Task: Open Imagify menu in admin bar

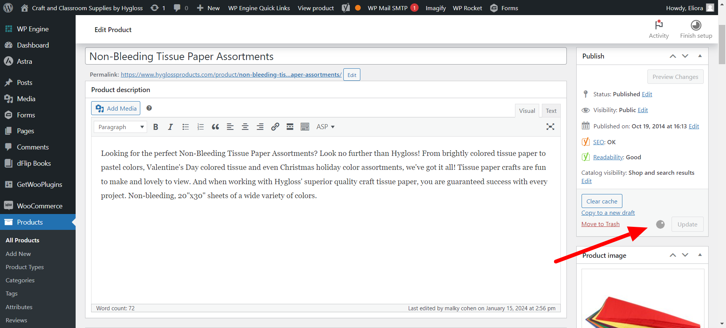Action: point(436,8)
